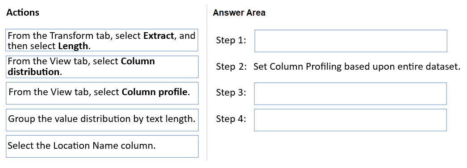Click the 'Step 2:' label
This screenshot has height=168, width=467.
[231, 67]
